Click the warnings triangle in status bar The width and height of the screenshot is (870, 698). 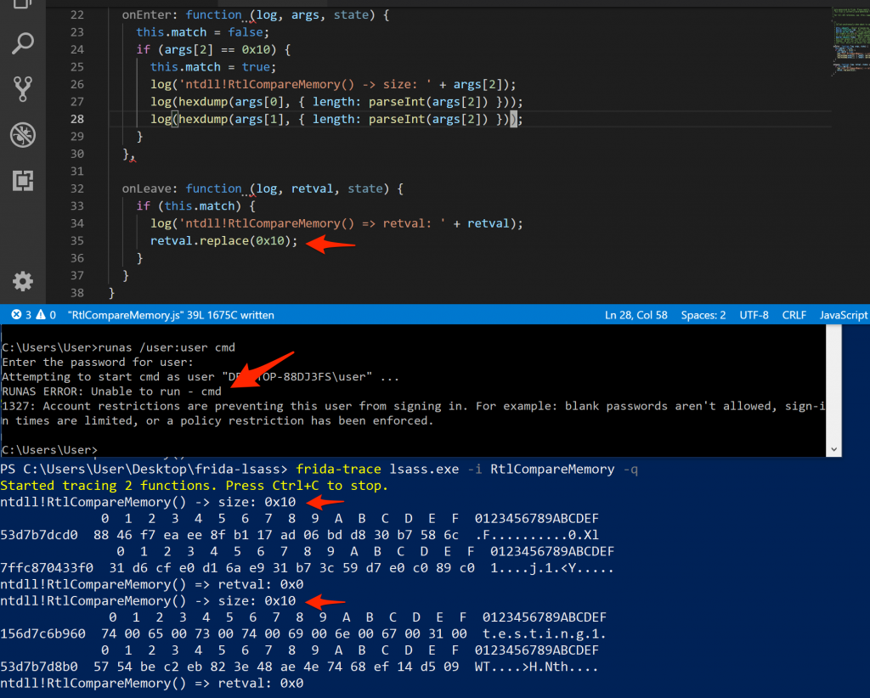(40, 315)
